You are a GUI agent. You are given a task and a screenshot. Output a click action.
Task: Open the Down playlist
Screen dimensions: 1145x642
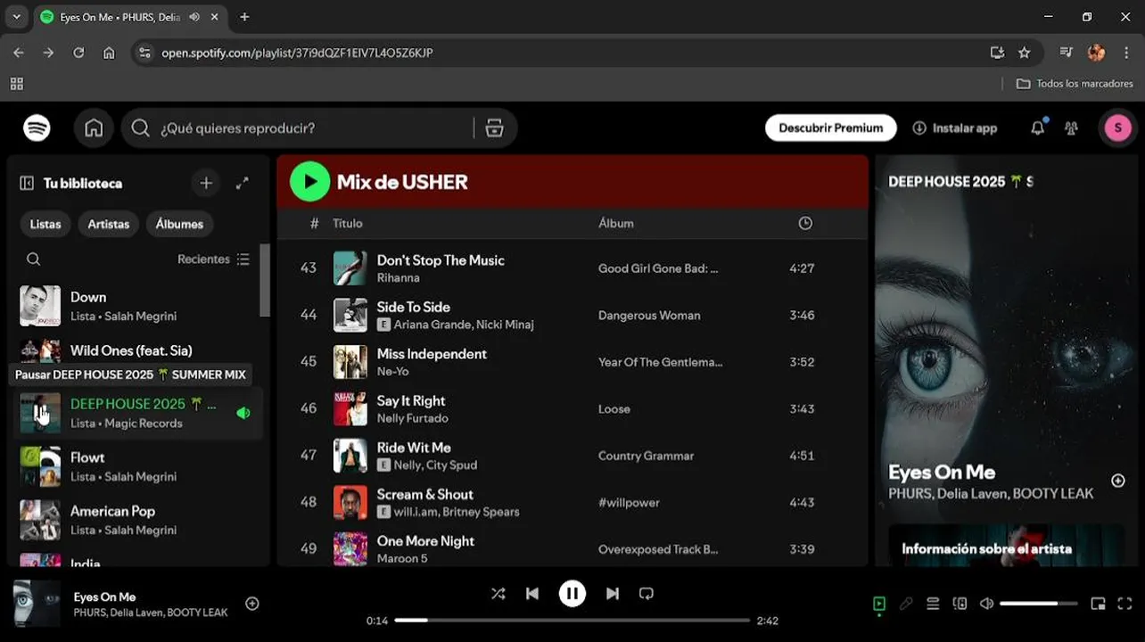pyautogui.click(x=138, y=306)
